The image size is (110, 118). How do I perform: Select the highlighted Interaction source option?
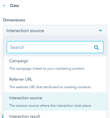point(55,102)
